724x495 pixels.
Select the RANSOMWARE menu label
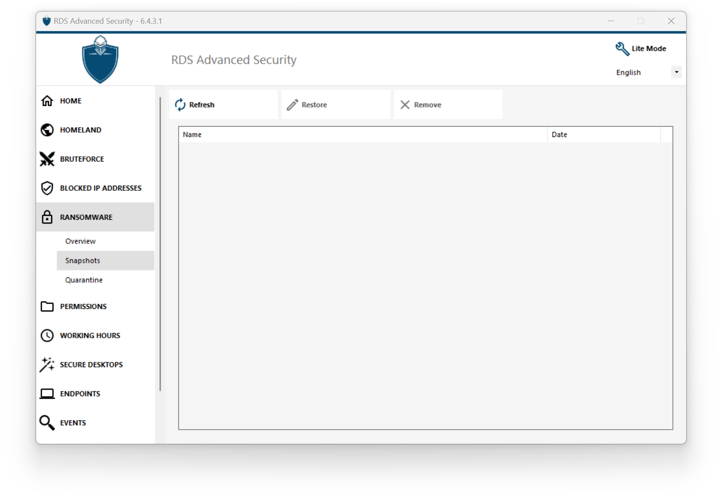pos(86,217)
